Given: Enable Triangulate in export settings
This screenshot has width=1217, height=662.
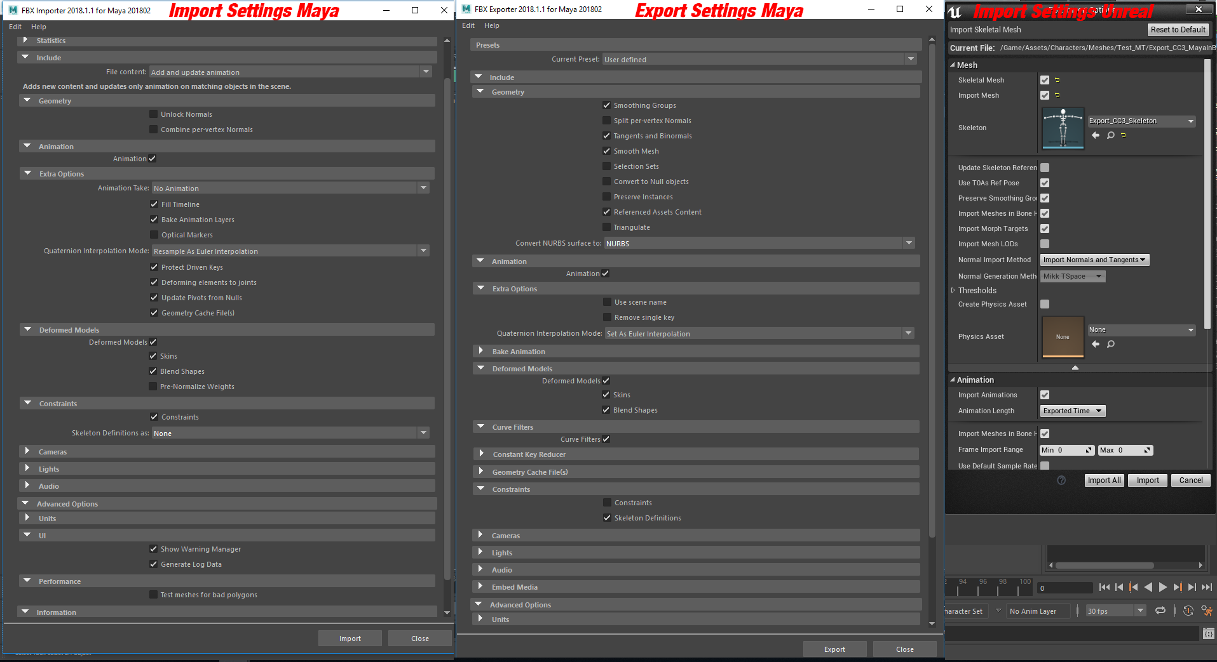Looking at the screenshot, I should [606, 227].
